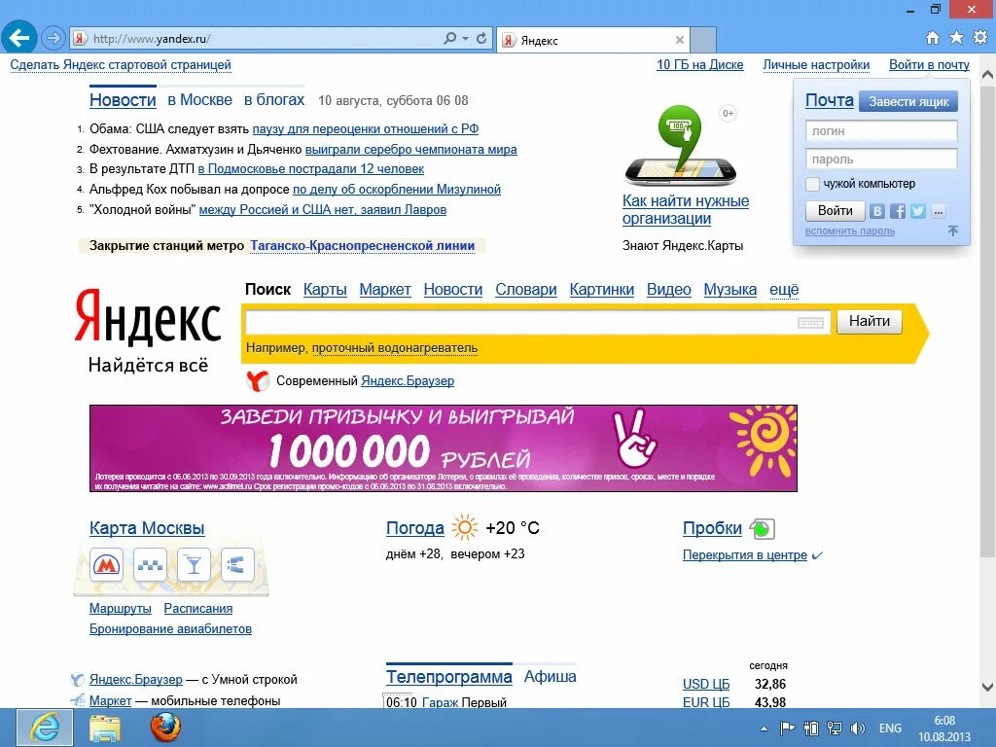The width and height of the screenshot is (996, 747).
Task: Open Картинки service link
Action: (601, 290)
